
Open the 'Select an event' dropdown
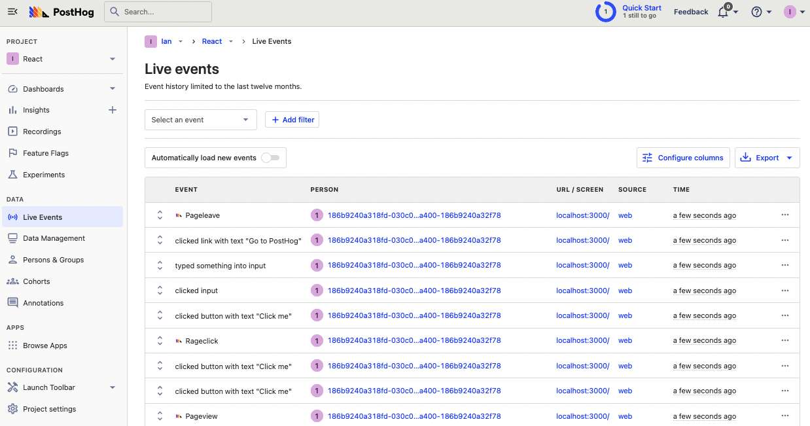click(x=200, y=120)
